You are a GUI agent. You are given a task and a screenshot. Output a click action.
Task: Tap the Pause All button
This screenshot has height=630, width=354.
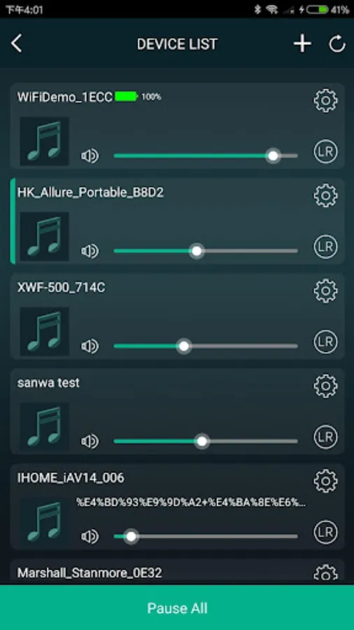[x=177, y=608]
